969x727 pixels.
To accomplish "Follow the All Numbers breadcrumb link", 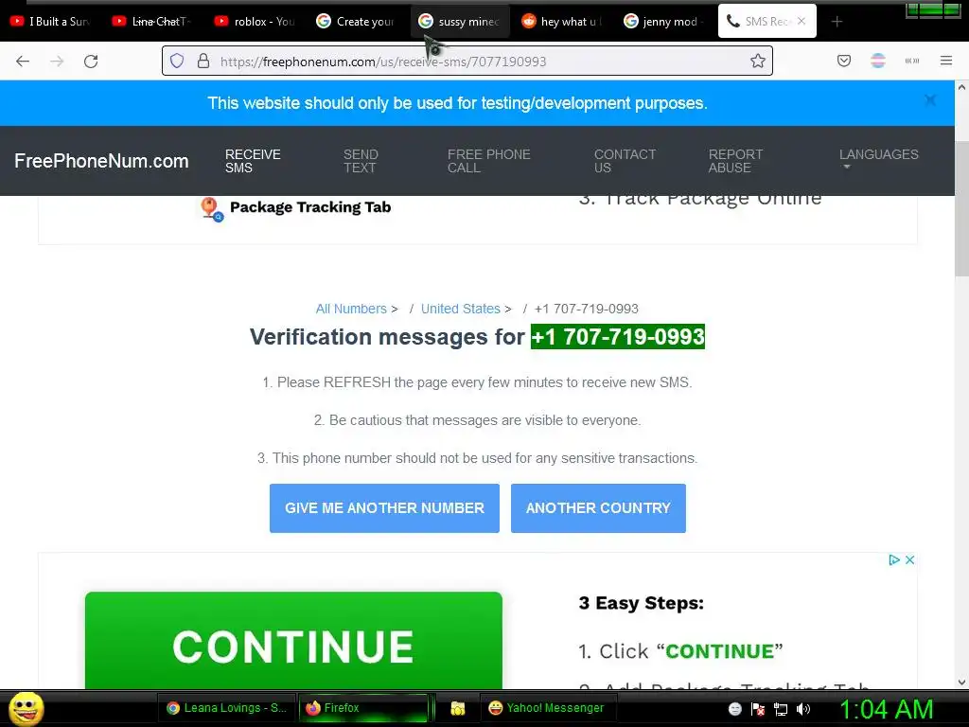I will [x=351, y=309].
